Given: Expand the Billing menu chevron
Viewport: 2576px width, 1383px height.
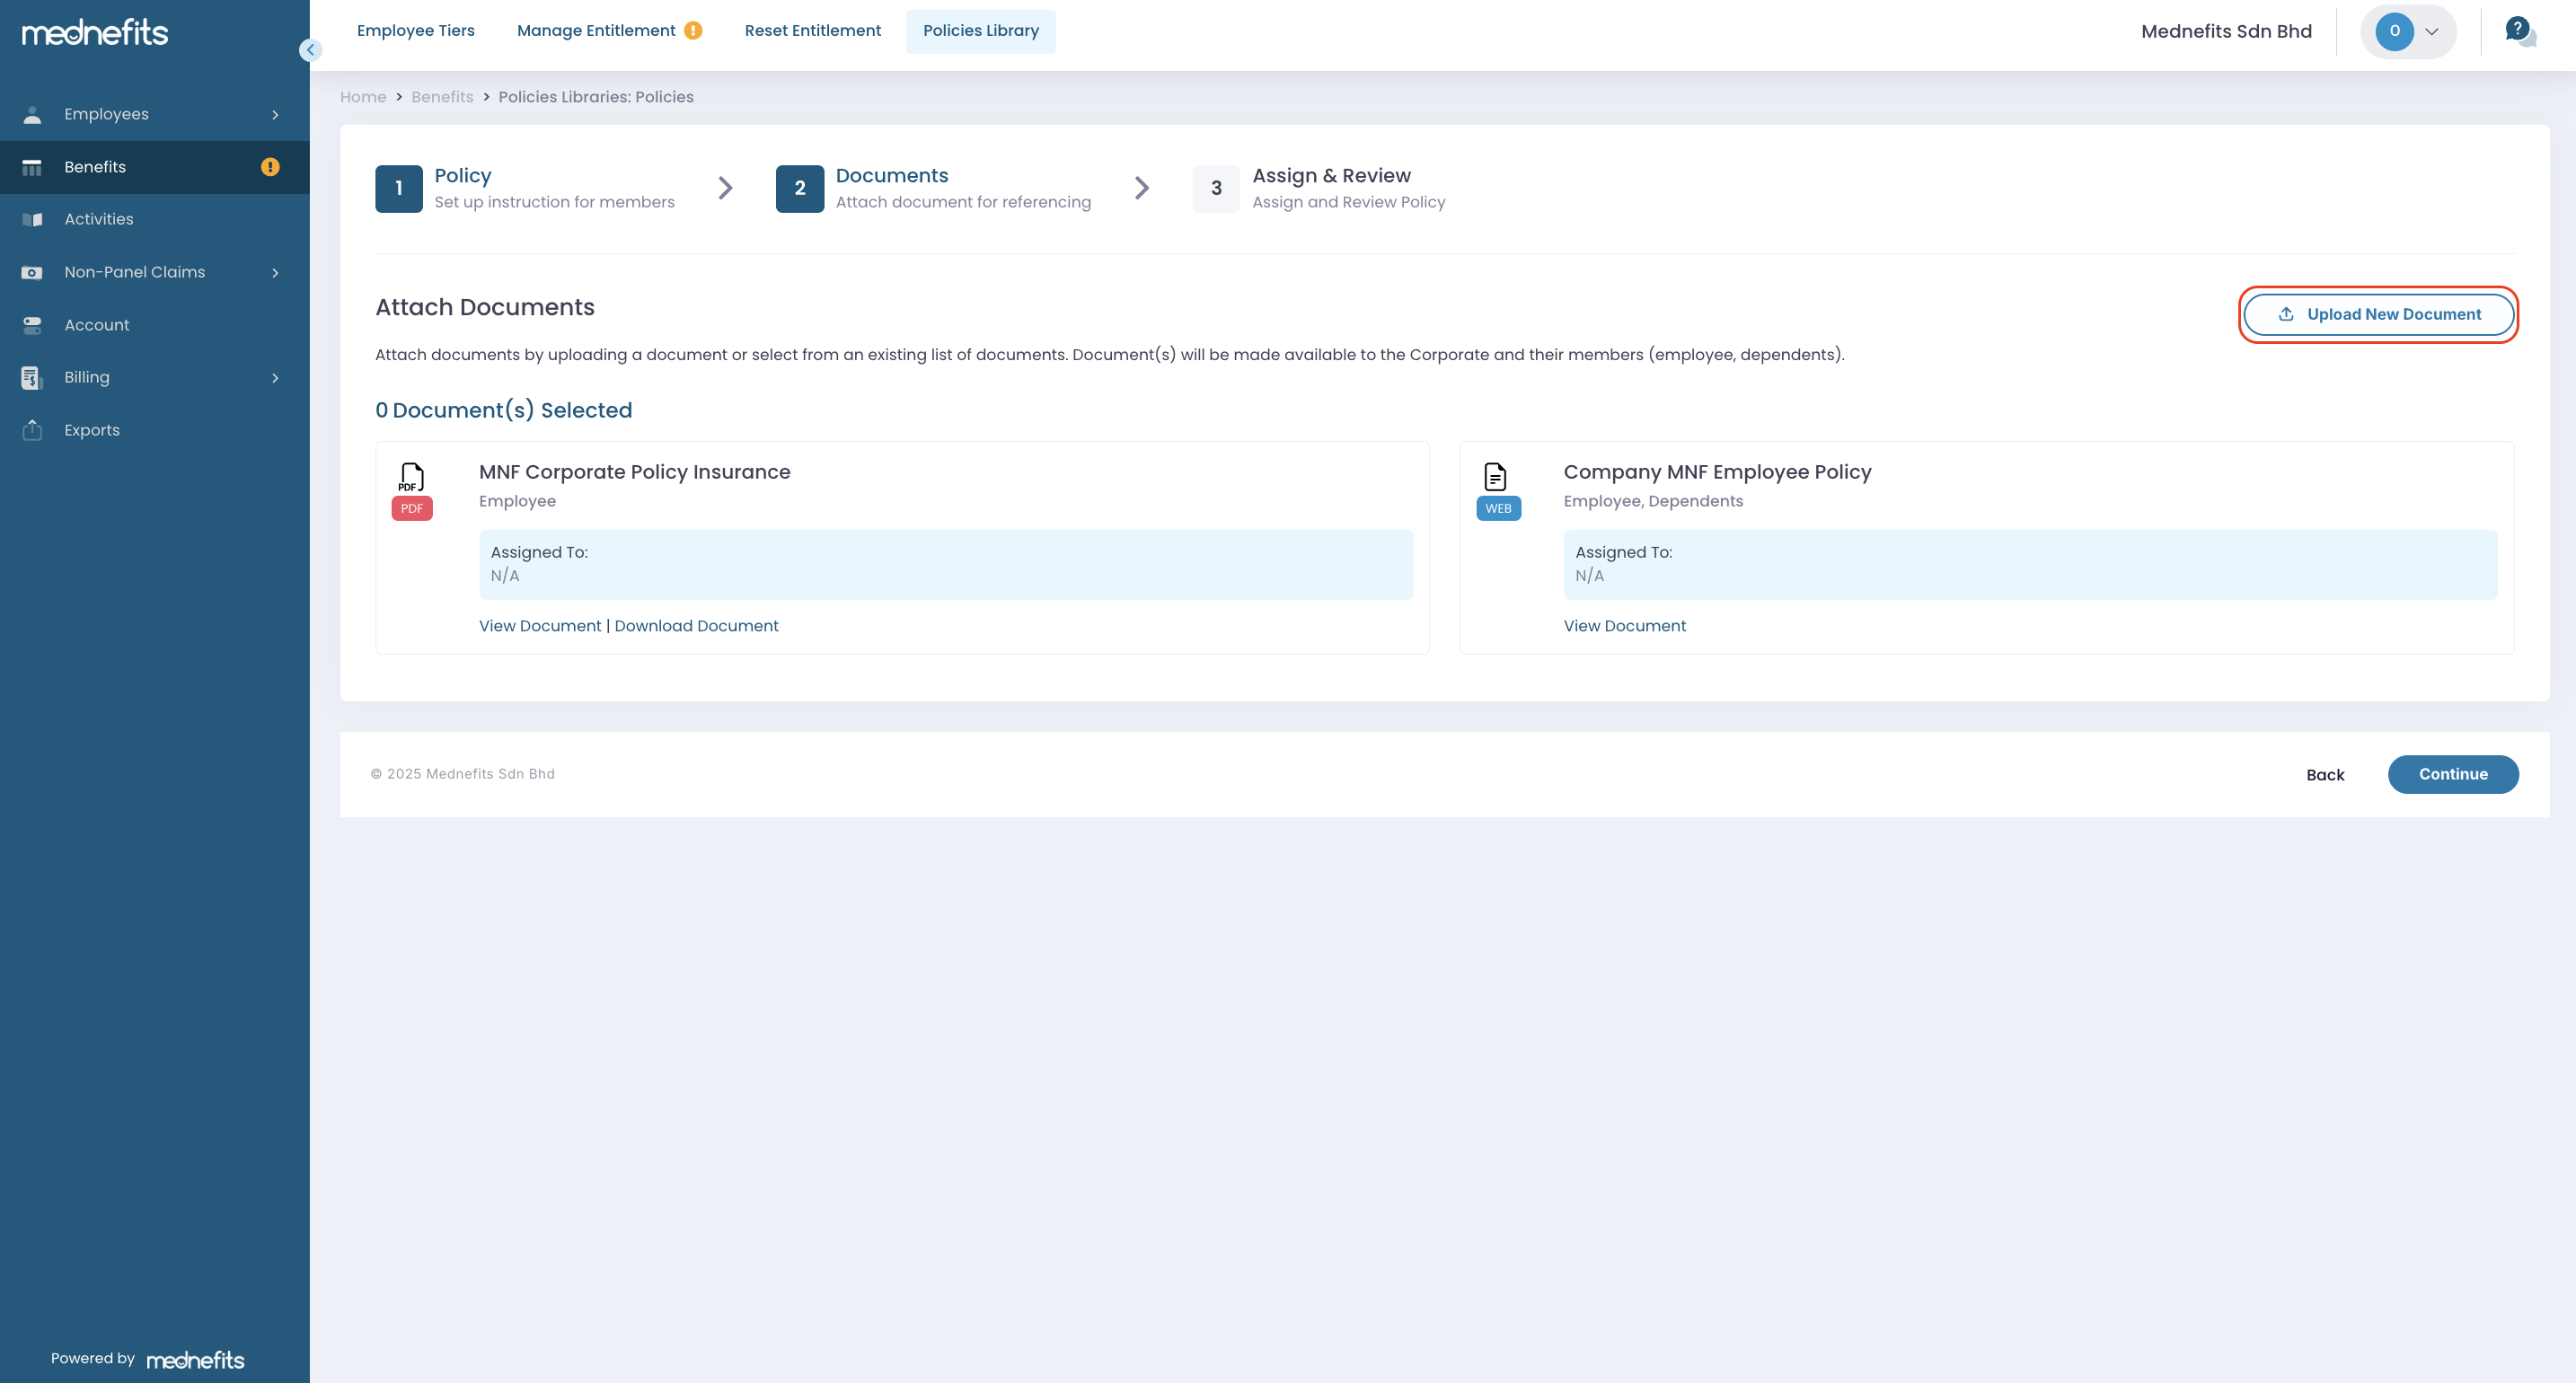Looking at the screenshot, I should [x=275, y=378].
